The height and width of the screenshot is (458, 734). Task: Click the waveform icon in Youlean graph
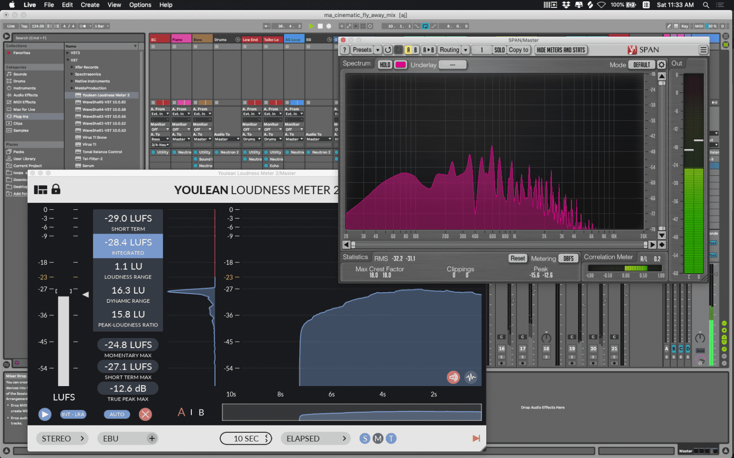click(471, 377)
